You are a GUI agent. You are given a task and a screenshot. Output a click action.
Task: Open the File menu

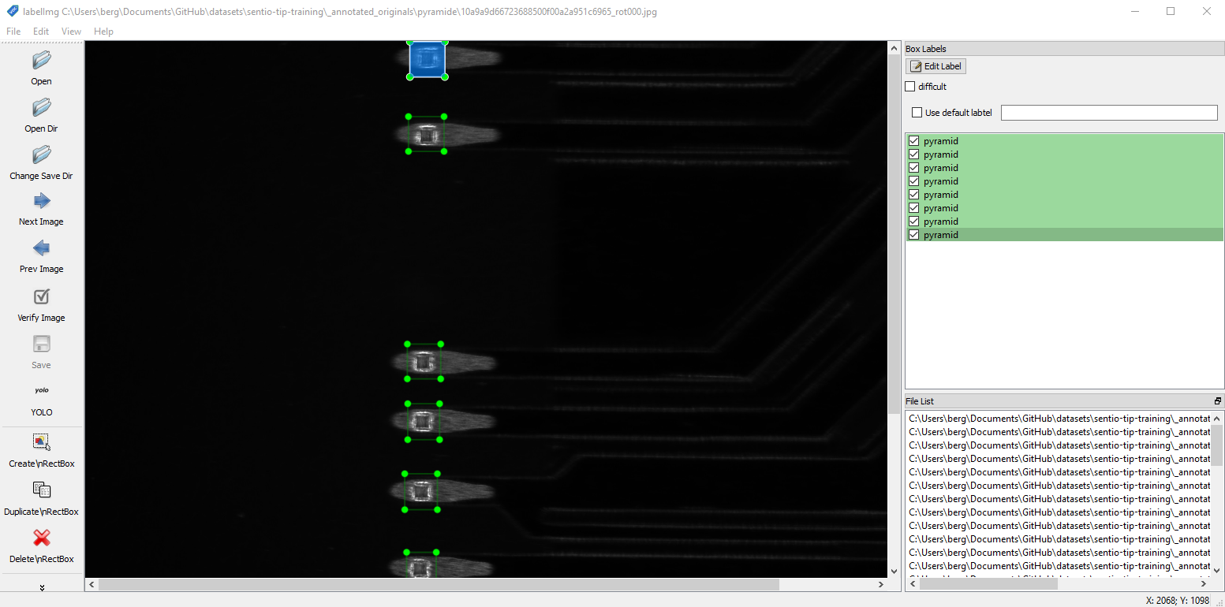(13, 32)
